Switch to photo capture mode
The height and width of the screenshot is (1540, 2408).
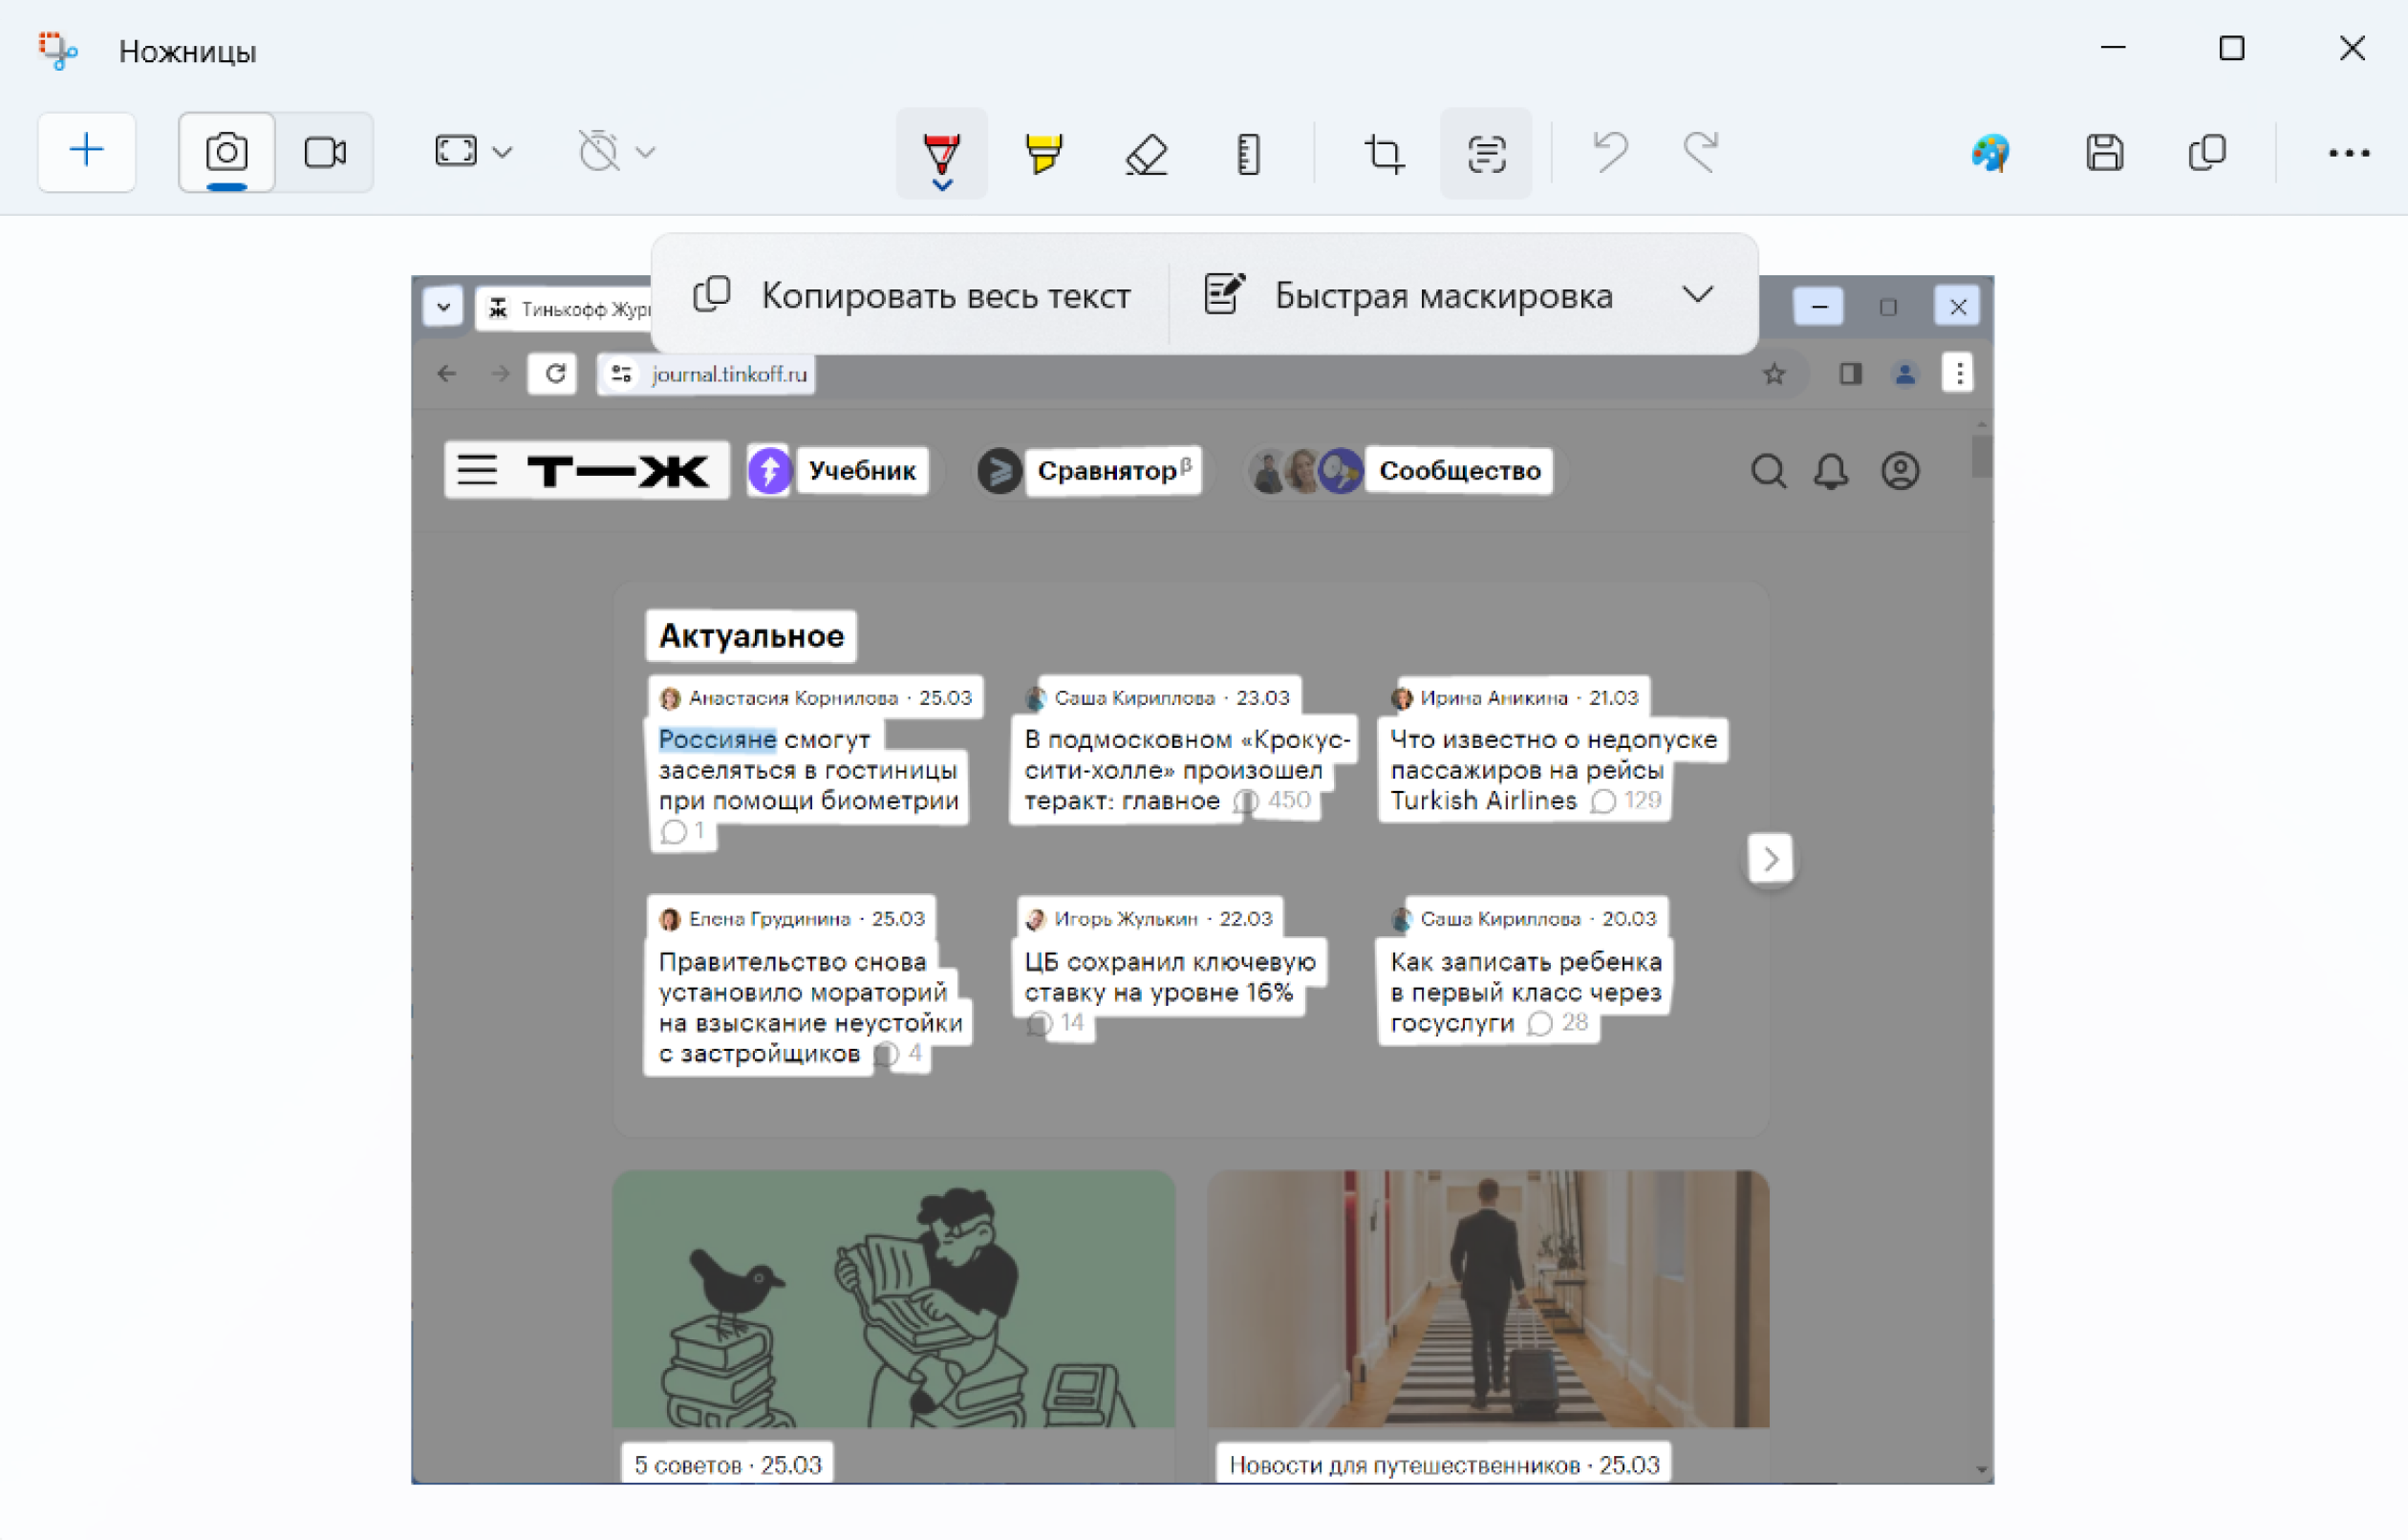[x=227, y=152]
